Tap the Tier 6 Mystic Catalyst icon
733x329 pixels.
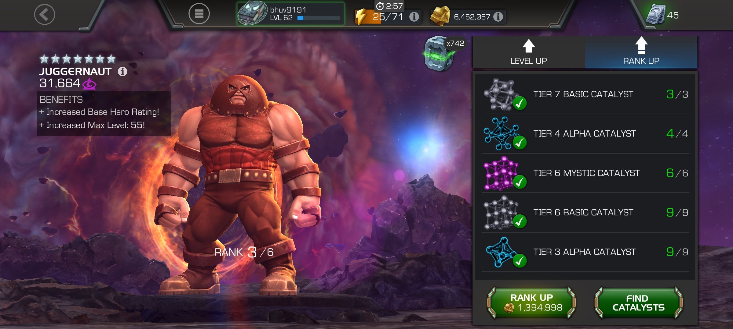[504, 173]
